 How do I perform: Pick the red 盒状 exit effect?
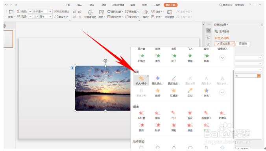(x=190, y=115)
